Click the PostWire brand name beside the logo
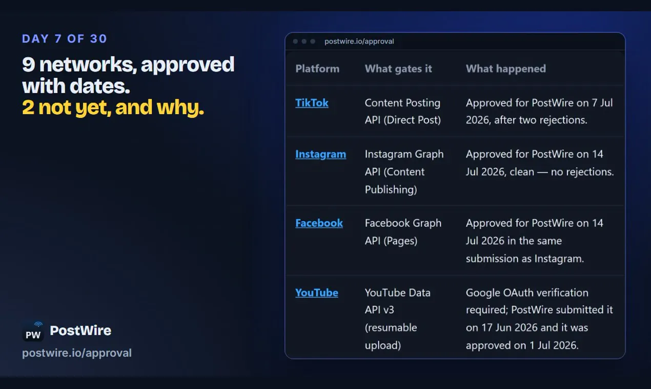Screen dimensions: 651x389 (x=80, y=331)
